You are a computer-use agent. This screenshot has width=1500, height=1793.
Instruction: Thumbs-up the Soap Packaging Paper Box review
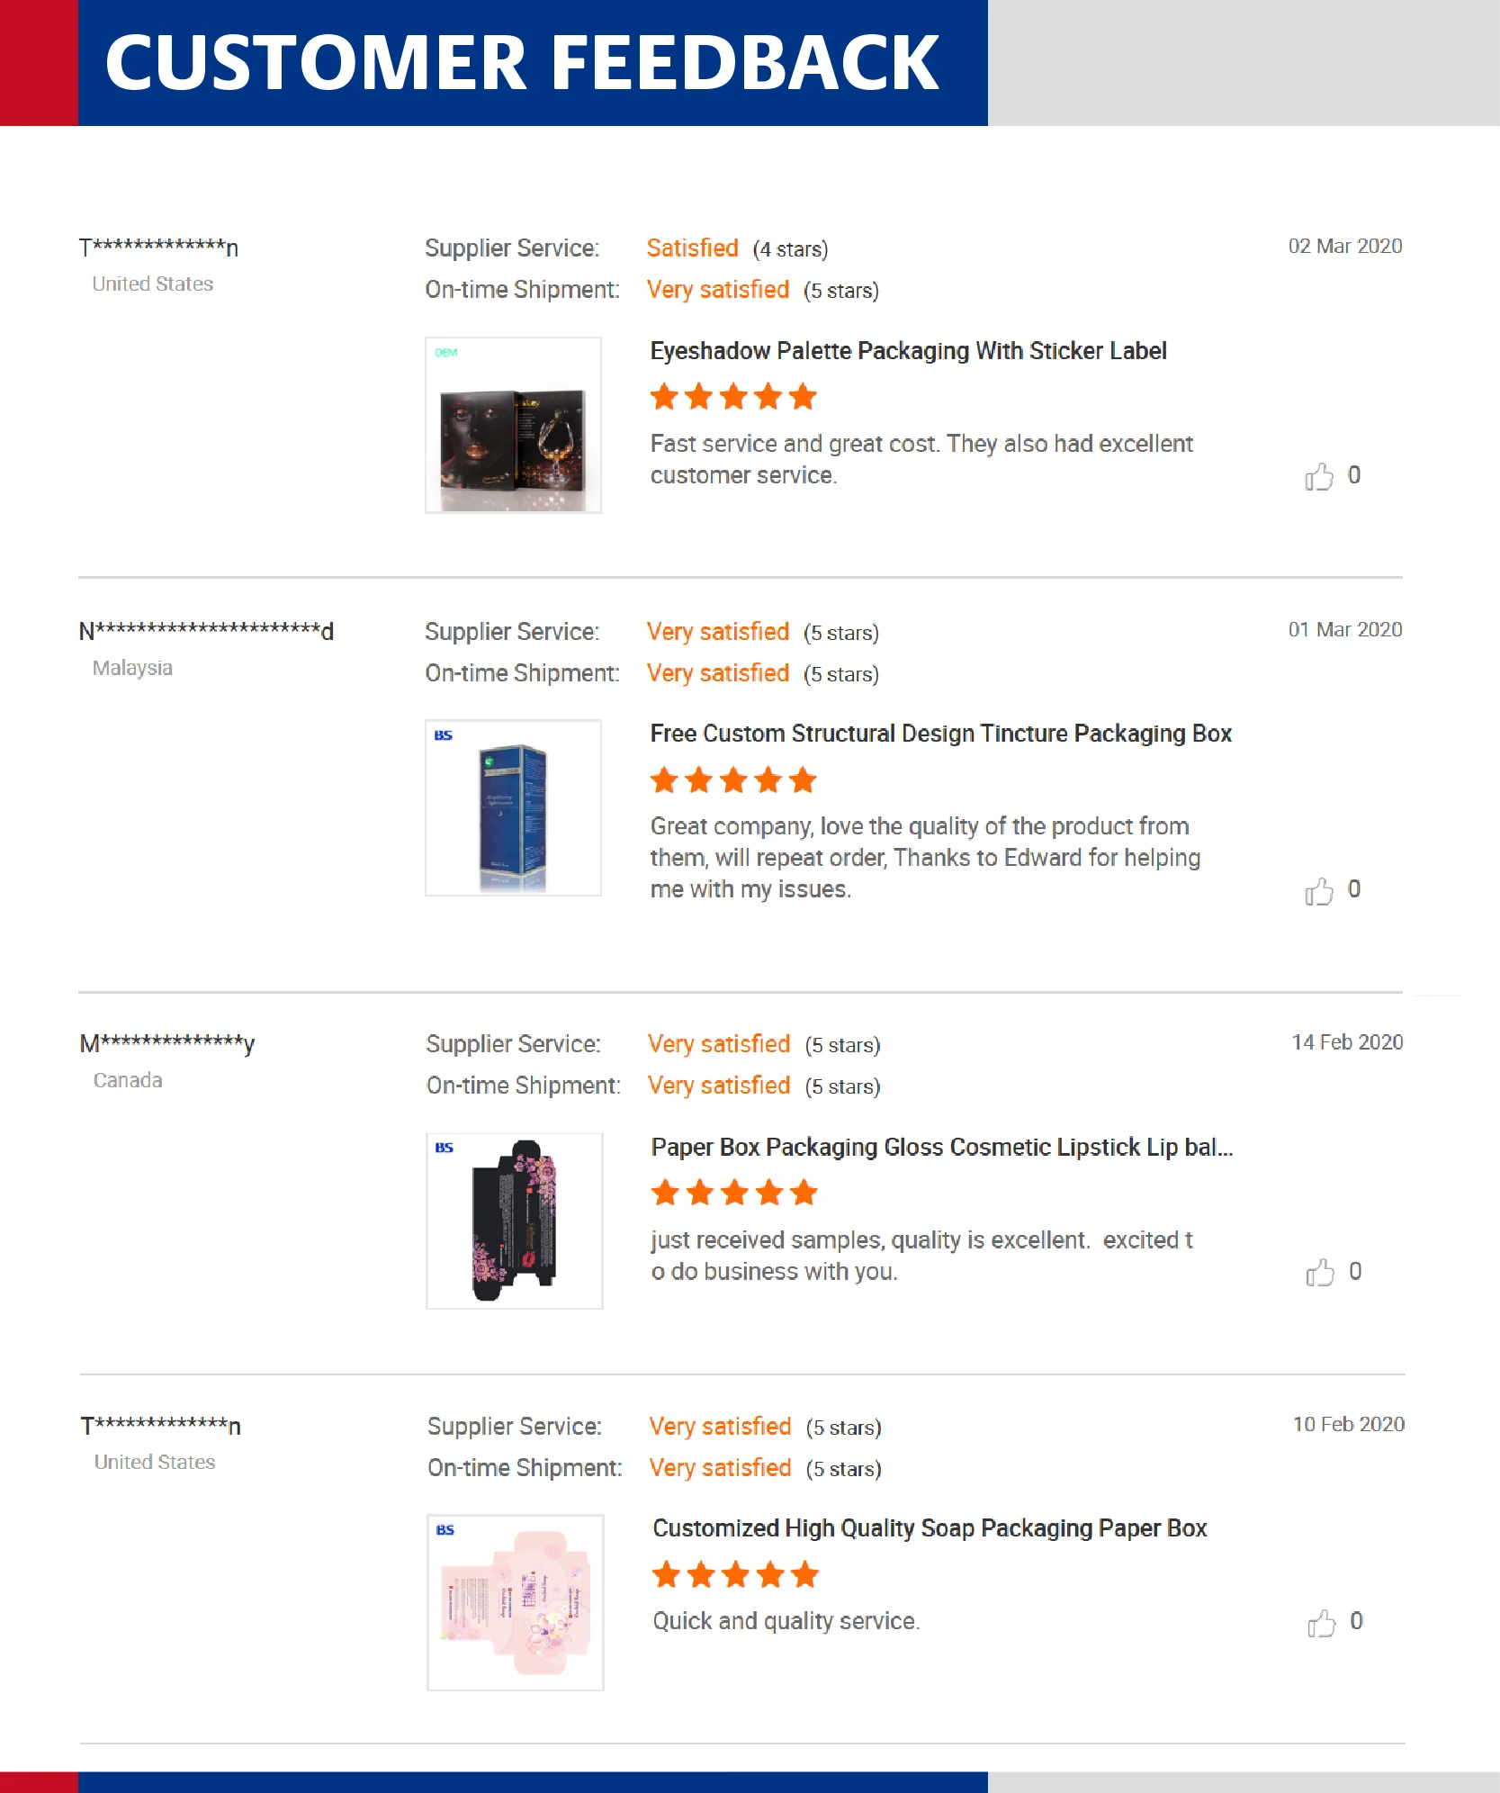click(1322, 1622)
